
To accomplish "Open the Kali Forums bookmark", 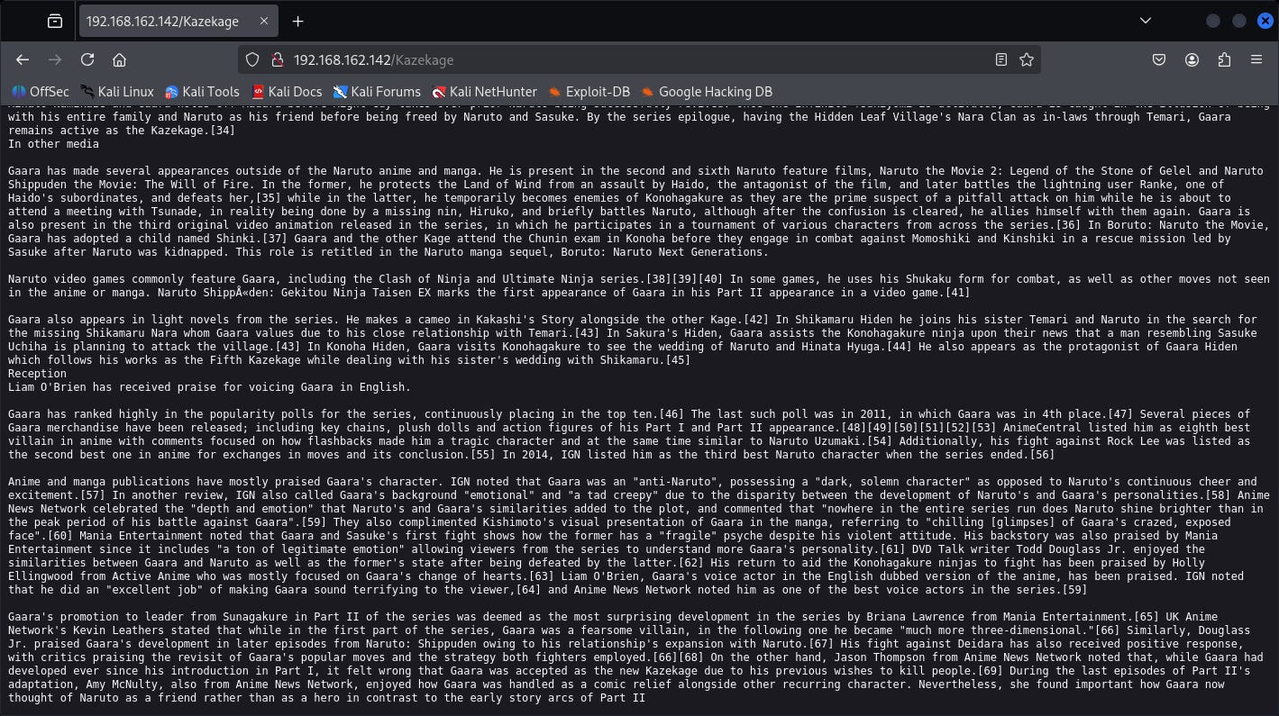I will [x=376, y=91].
